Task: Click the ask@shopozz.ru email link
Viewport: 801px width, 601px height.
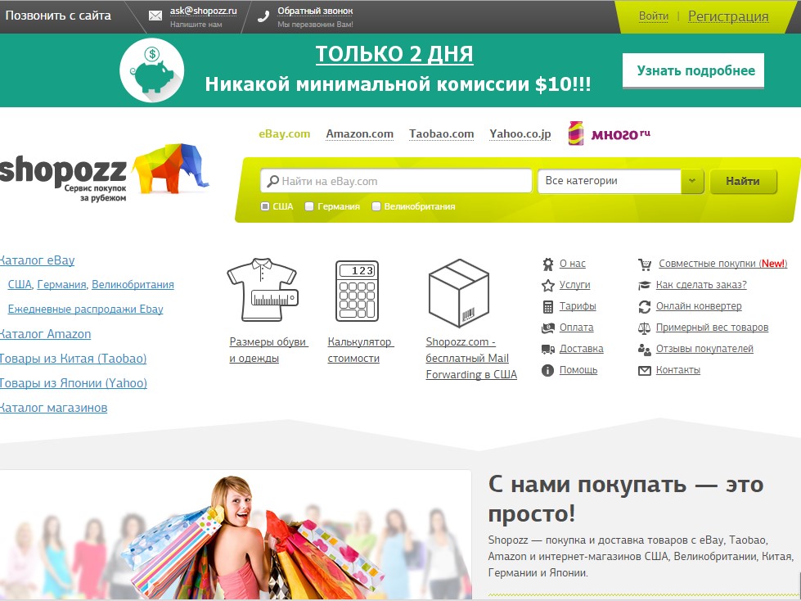Action: pos(203,11)
